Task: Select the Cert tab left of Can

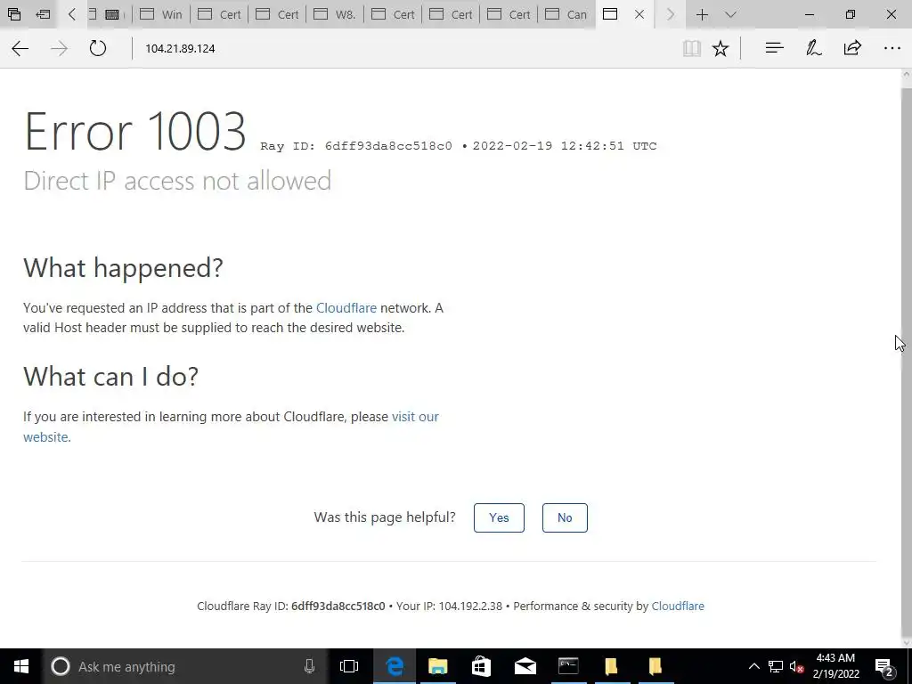Action: point(509,14)
